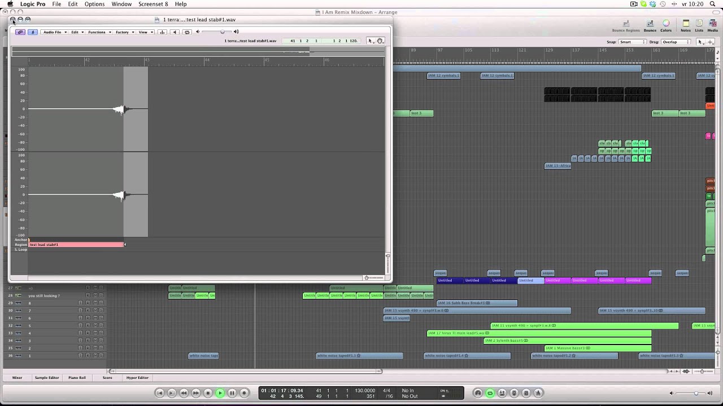Image resolution: width=723 pixels, height=406 pixels.
Task: Open the File menu
Action: point(56,4)
